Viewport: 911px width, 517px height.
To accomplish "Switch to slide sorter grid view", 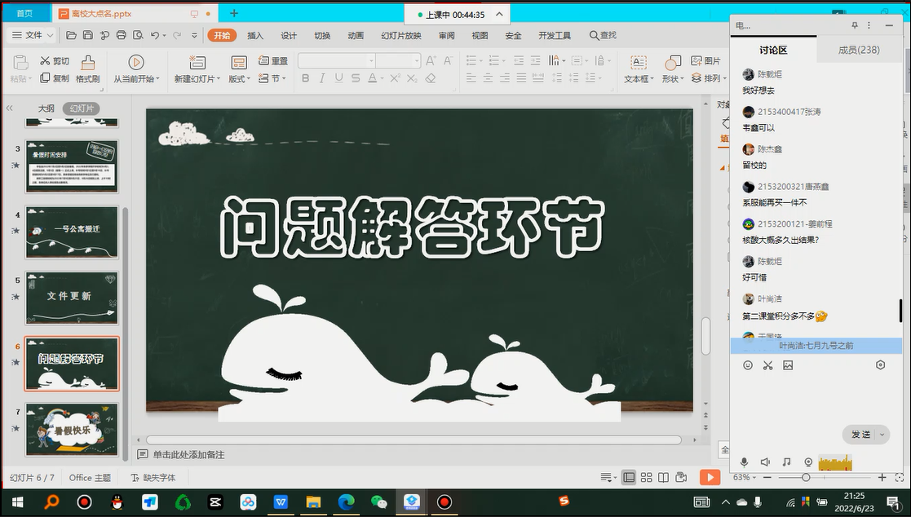I will (646, 477).
